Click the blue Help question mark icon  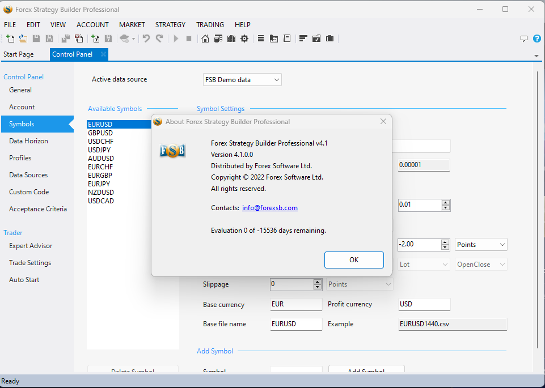(x=536, y=39)
